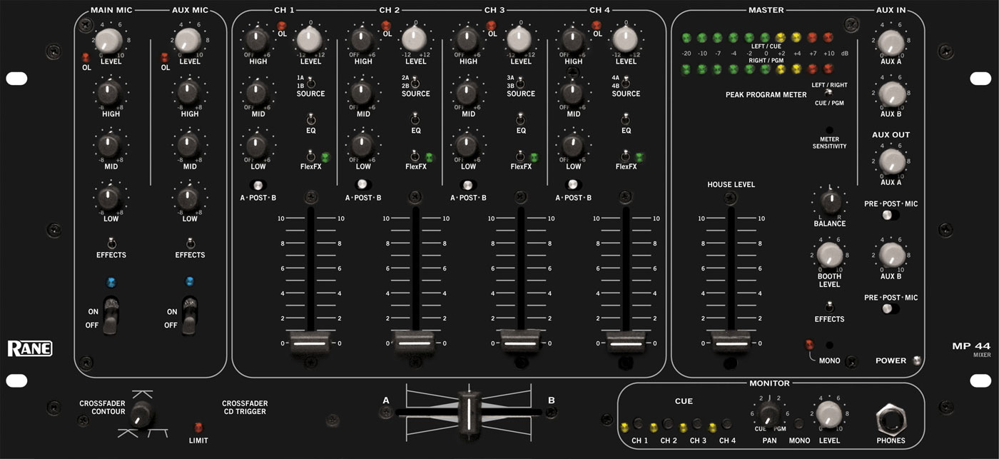Screen dimensions: 999x459
Task: Click the CH 1 A-POST-B assign switch
Action: (x=257, y=186)
